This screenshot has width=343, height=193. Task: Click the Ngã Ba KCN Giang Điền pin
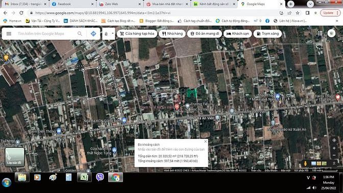click(124, 120)
